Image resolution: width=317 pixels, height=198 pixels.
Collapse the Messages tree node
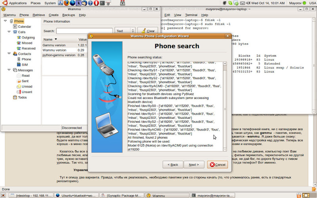(9, 70)
